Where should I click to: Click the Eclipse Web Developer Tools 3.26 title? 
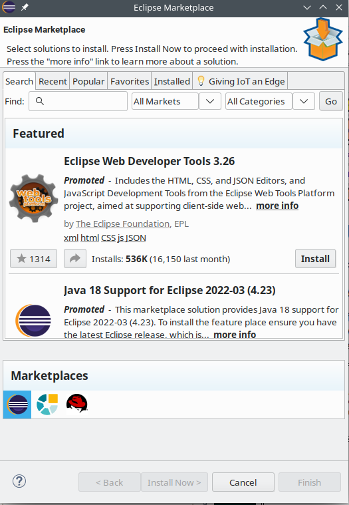pos(150,161)
